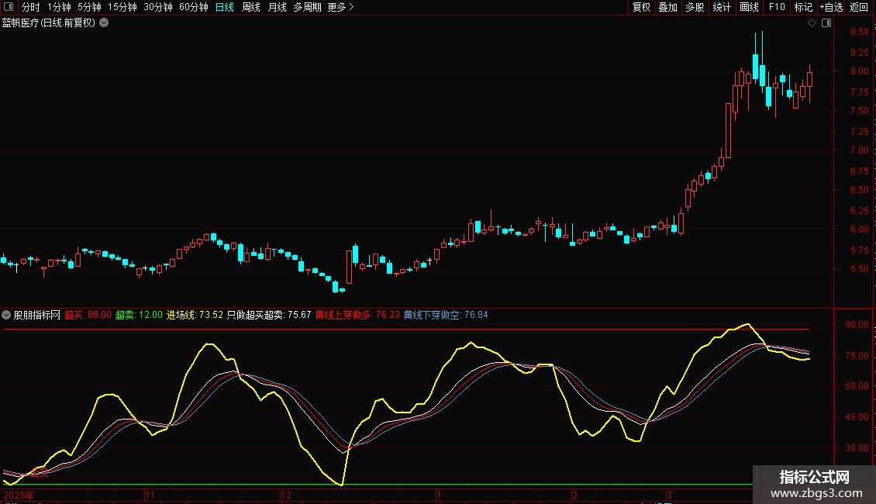
Task: Click the 11 month marker on time axis
Action: pyautogui.click(x=150, y=495)
